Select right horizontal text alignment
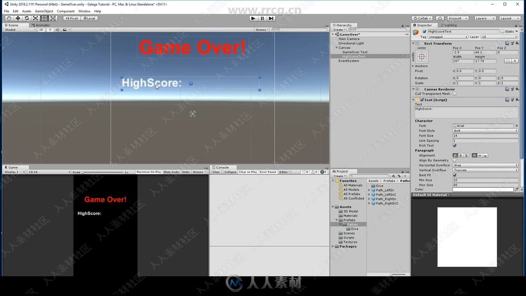 click(466, 155)
